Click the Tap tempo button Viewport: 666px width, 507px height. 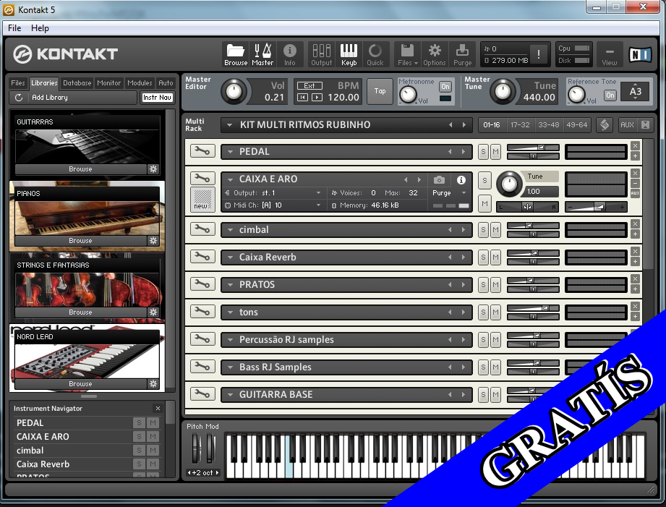[x=380, y=91]
